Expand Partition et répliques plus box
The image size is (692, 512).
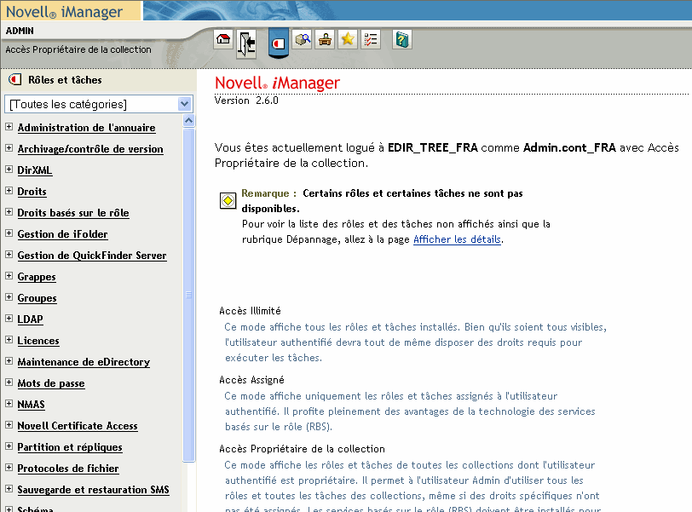pos(9,446)
